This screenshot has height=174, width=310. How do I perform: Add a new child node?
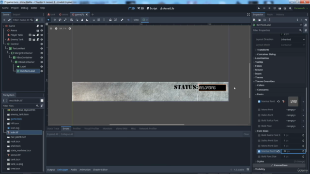click(4, 20)
